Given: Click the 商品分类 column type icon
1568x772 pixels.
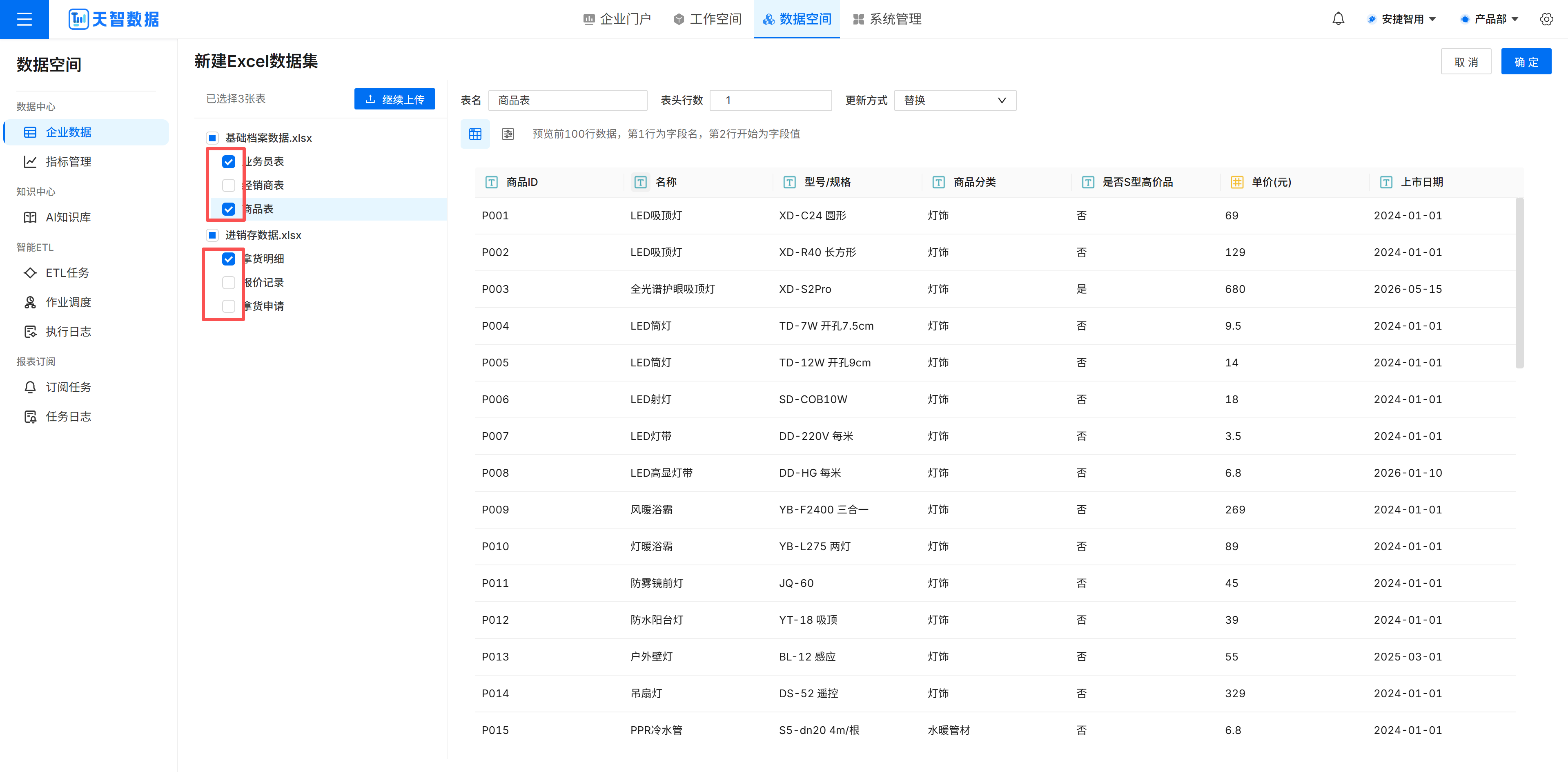Looking at the screenshot, I should (939, 182).
